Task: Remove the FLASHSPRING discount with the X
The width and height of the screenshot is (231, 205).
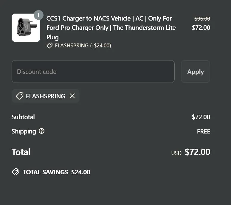Action: (72, 96)
